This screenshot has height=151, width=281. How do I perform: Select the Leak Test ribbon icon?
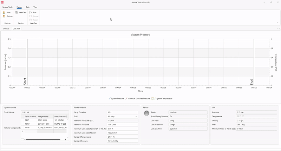tap(17, 13)
